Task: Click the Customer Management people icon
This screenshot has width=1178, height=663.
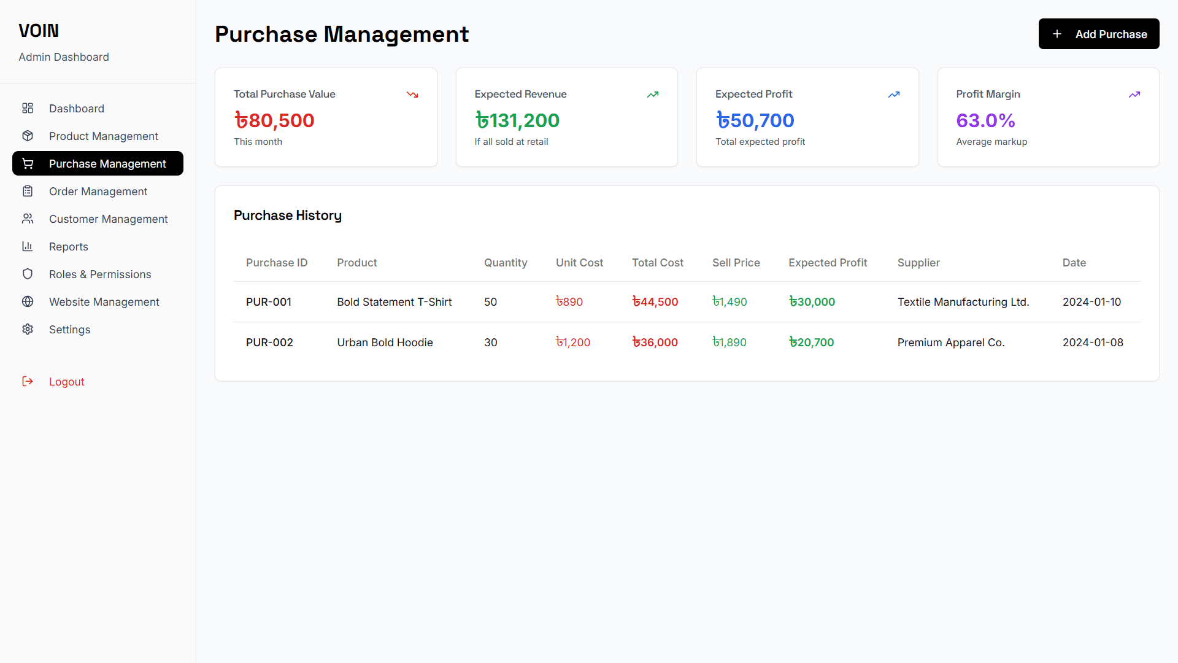Action: (28, 219)
